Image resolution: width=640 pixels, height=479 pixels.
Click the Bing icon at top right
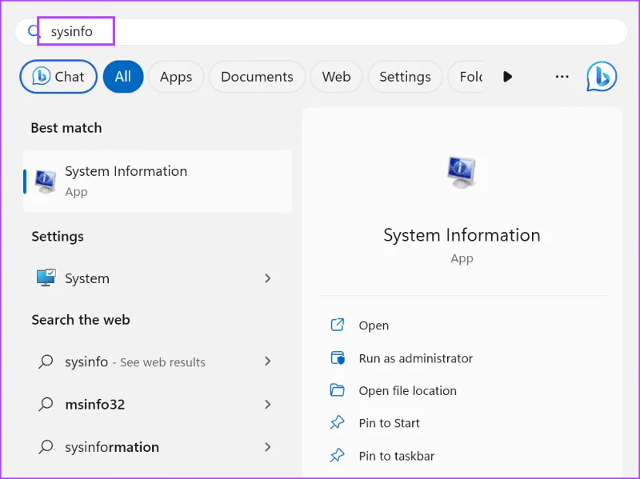click(x=602, y=76)
